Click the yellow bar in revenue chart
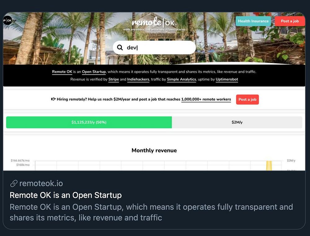This screenshot has height=236, width=310. tap(269, 166)
